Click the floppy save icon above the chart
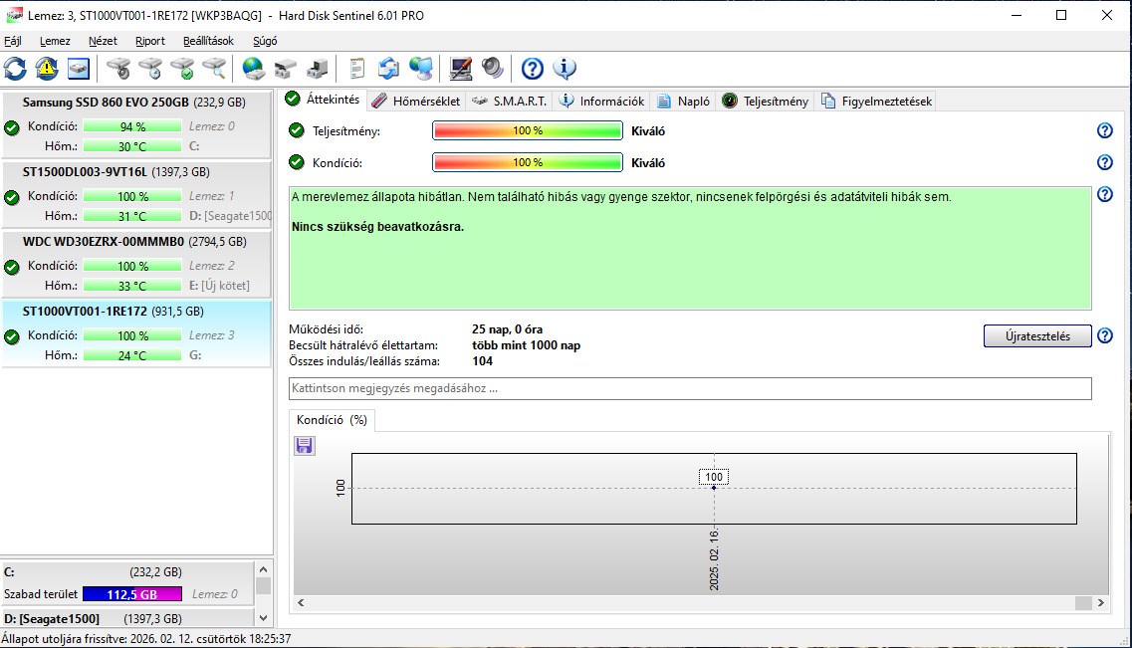 coord(304,445)
